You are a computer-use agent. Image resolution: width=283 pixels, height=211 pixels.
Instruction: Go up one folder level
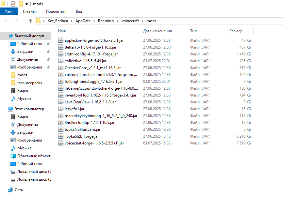pos(30,21)
